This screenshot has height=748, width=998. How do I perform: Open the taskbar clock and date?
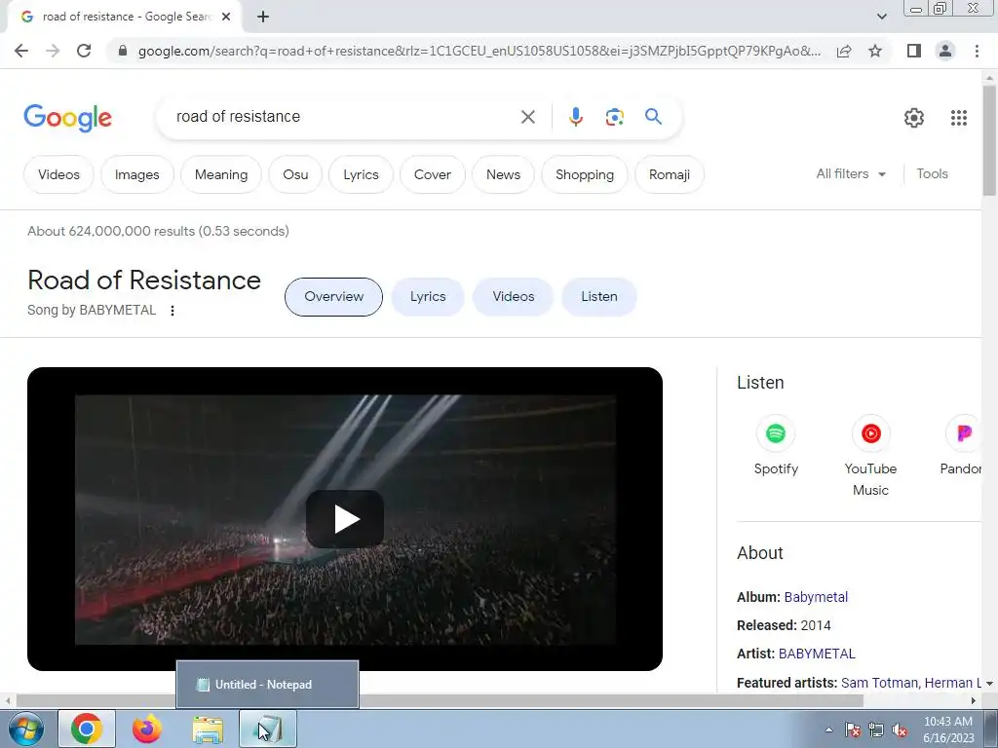948,729
